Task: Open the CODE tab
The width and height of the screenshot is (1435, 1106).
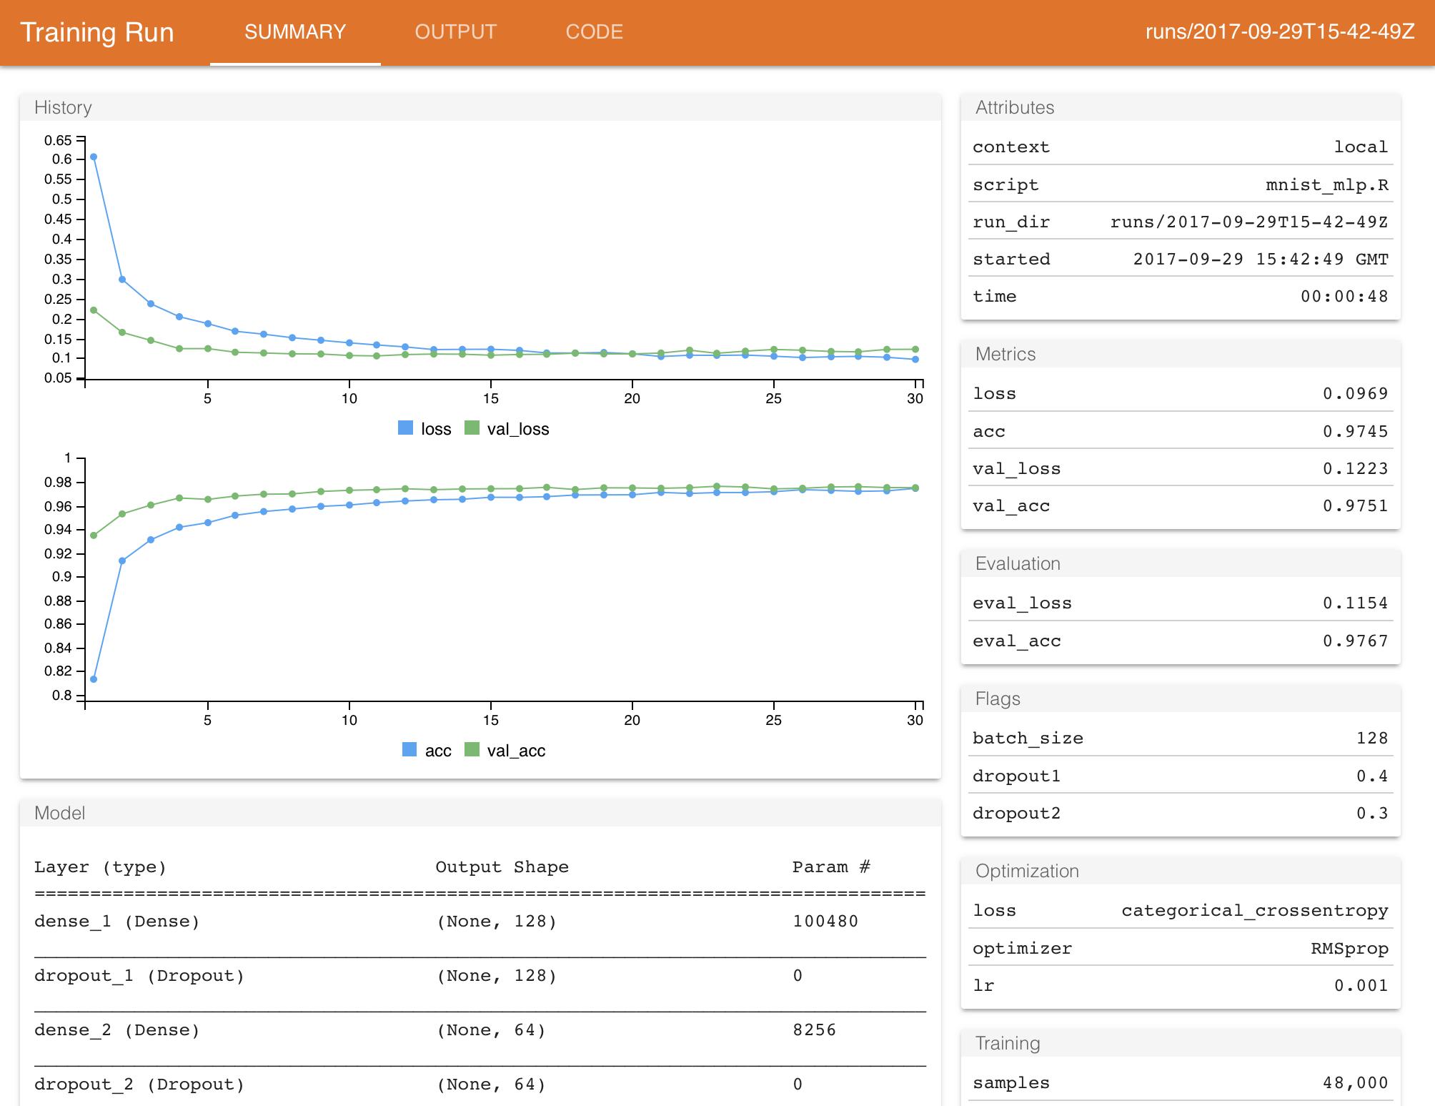Action: pos(595,32)
